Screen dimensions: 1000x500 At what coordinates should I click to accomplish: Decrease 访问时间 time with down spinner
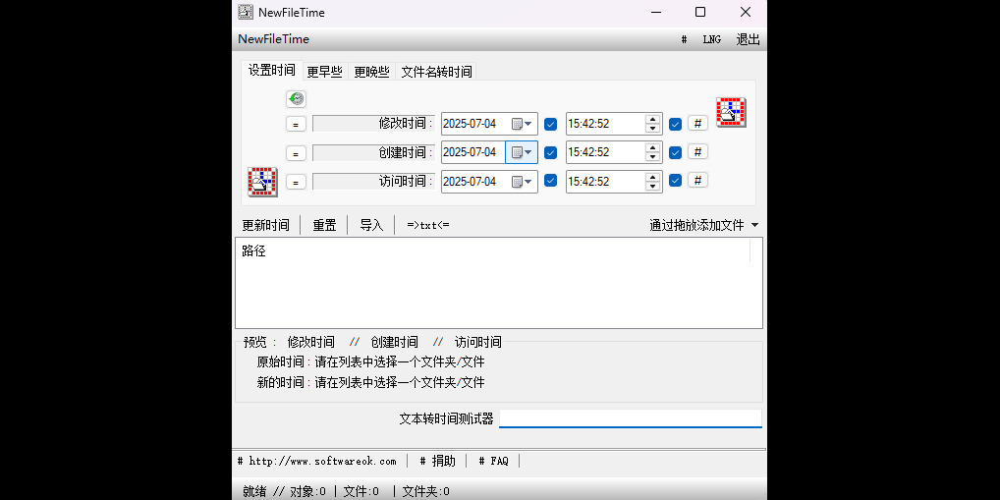[652, 187]
